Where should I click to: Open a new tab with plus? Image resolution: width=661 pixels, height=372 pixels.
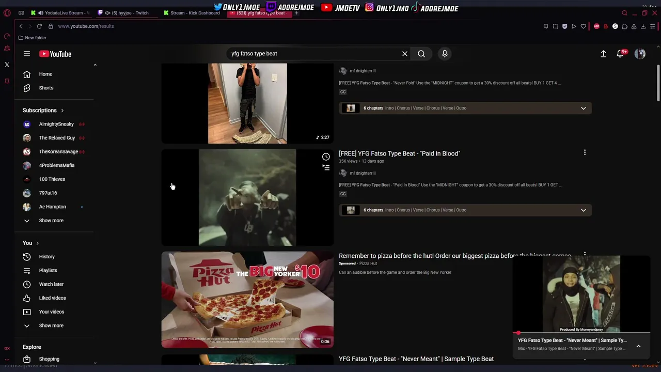click(x=296, y=13)
